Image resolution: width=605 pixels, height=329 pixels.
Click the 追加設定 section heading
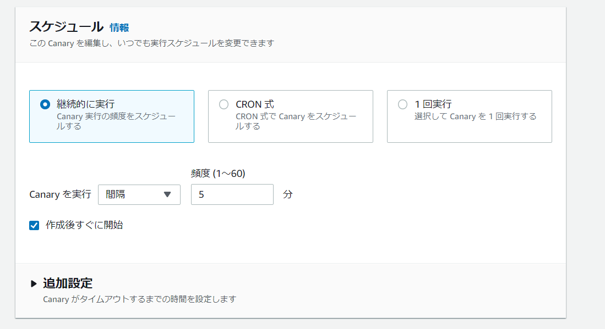coord(68,283)
